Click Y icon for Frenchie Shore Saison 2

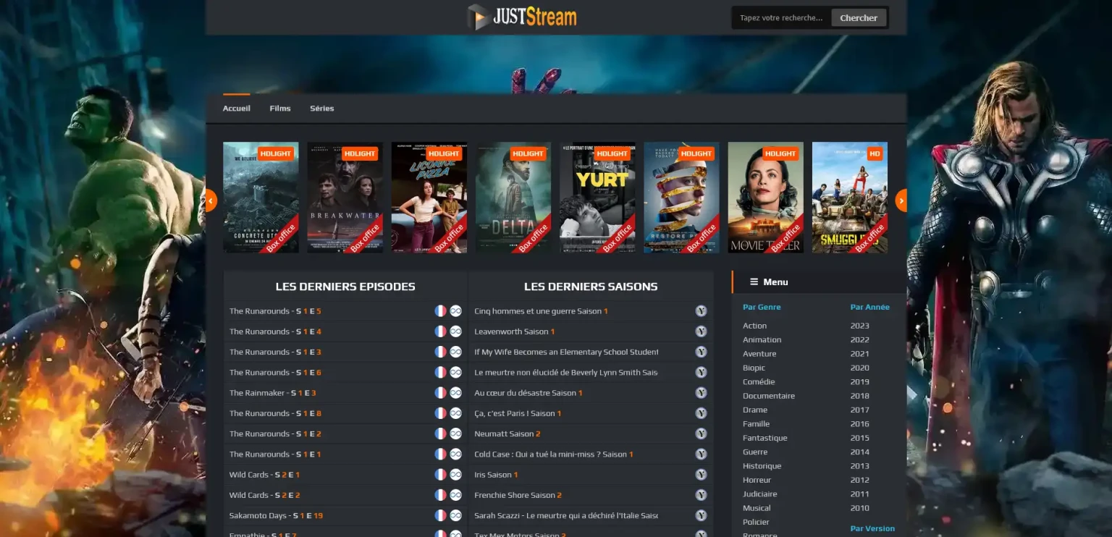point(701,495)
